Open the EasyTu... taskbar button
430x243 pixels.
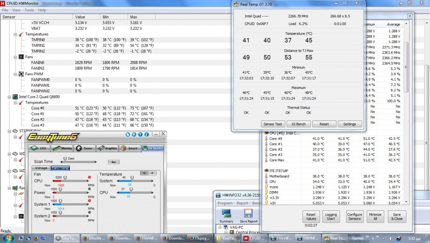click(67, 238)
